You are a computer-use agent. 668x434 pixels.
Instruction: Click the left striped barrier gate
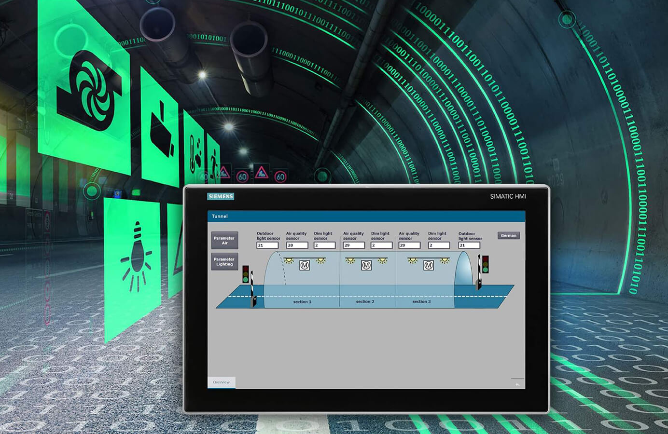point(252,290)
